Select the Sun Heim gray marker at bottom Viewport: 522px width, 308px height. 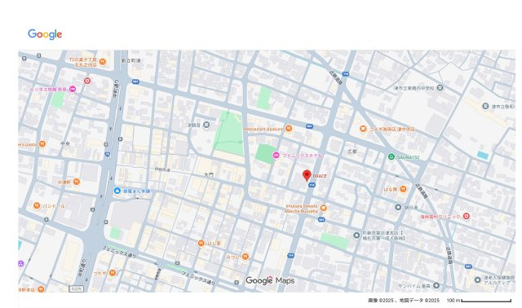[436, 285]
